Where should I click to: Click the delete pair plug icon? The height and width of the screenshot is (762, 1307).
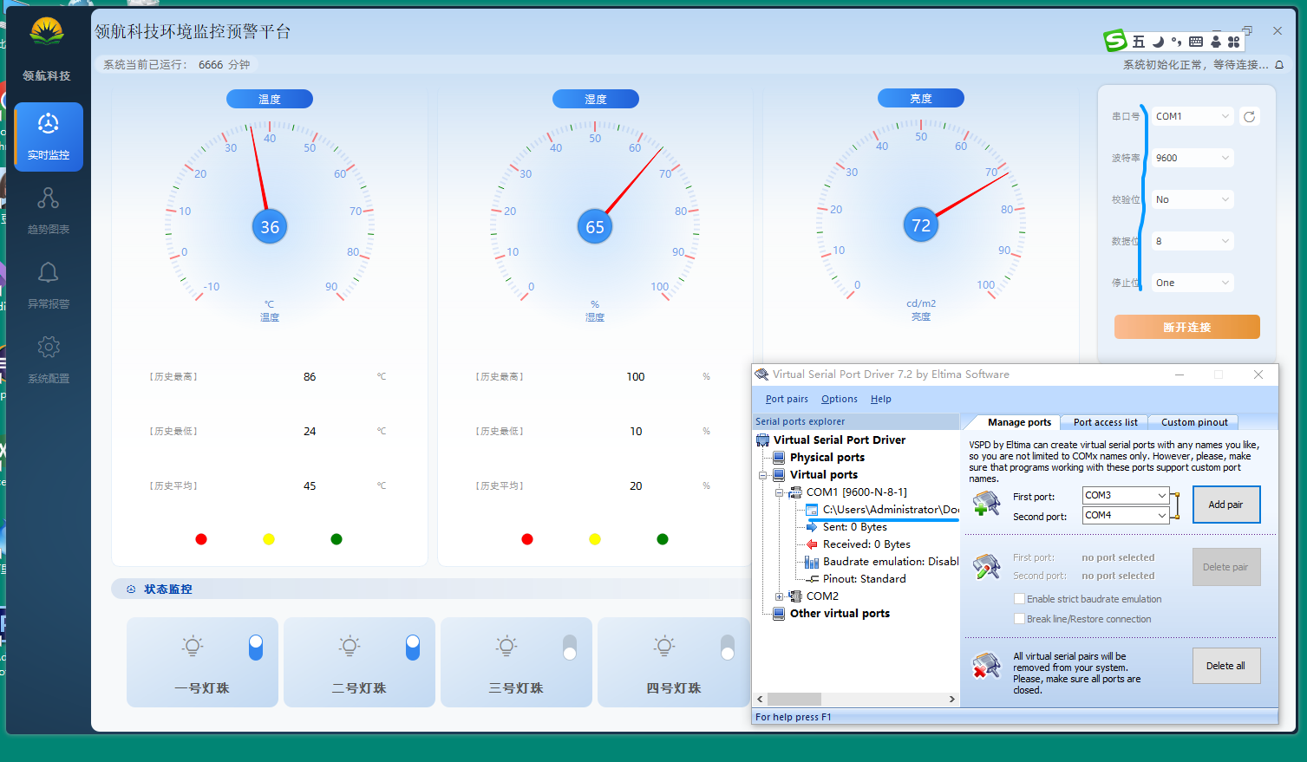pyautogui.click(x=986, y=567)
